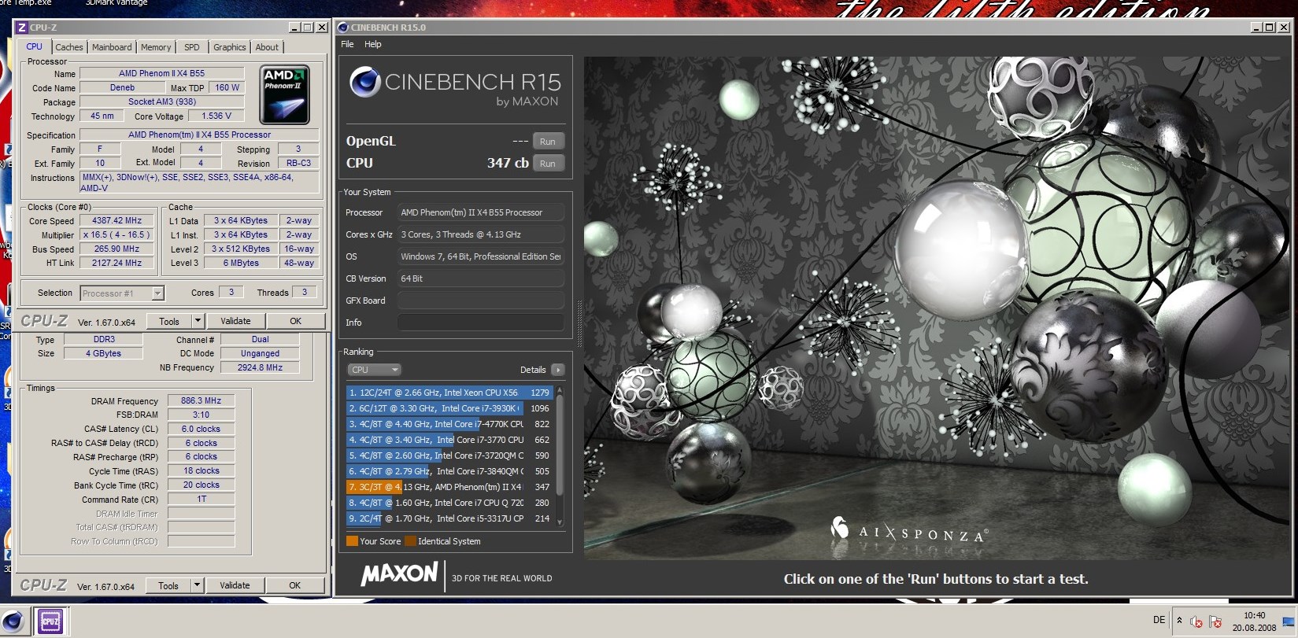This screenshot has height=638, width=1298.
Task: Switch to the Caches tab
Action: [69, 47]
